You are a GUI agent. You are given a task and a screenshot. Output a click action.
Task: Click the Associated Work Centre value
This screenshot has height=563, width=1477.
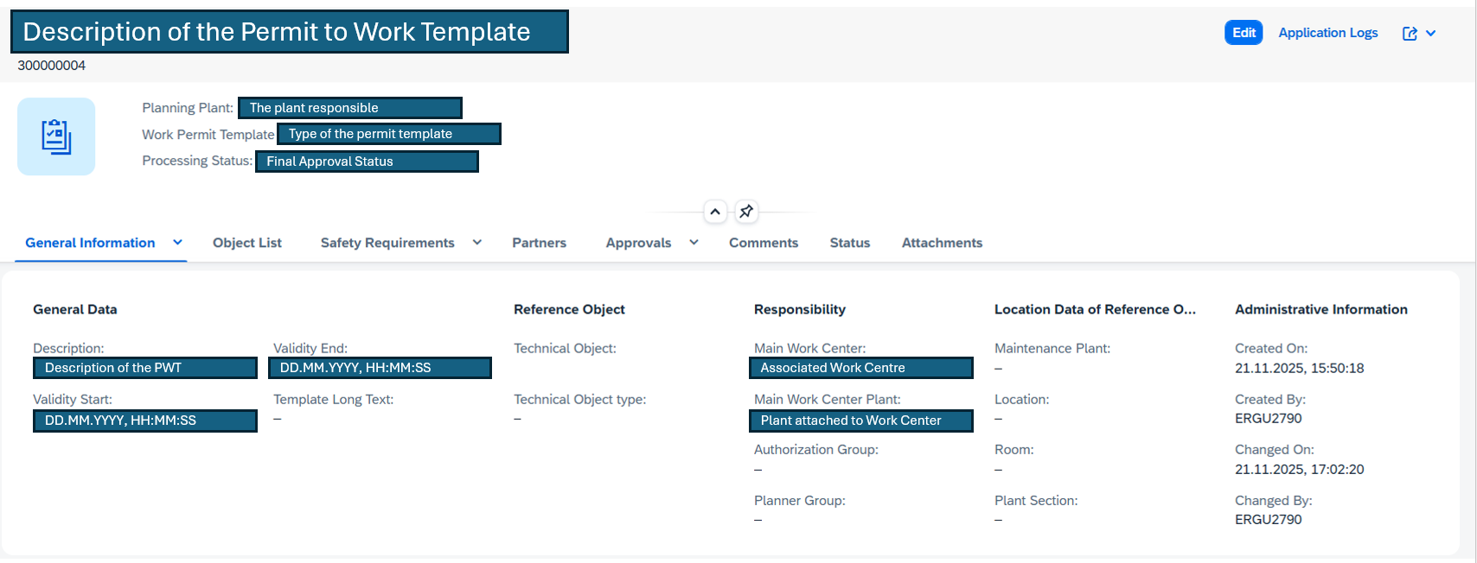coord(860,368)
